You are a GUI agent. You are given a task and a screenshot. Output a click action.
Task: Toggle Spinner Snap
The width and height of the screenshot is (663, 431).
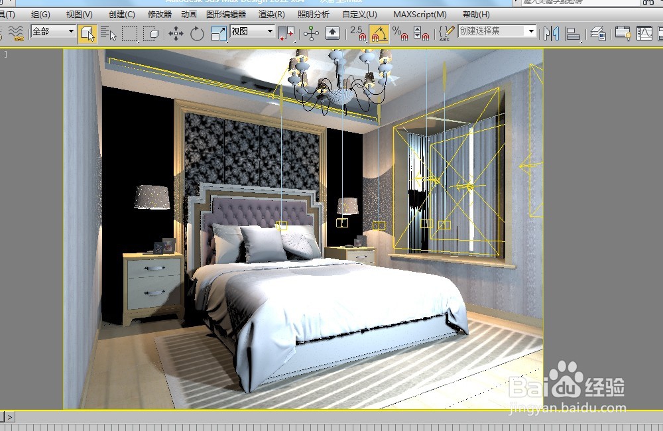coord(421,33)
